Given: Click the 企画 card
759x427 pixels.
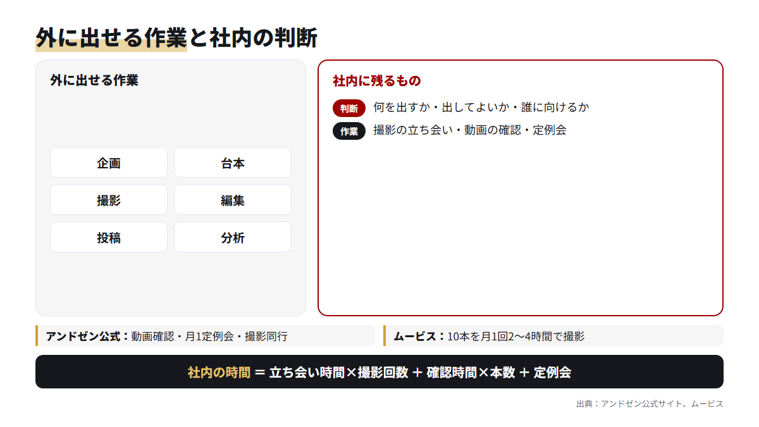Looking at the screenshot, I should 109,163.
